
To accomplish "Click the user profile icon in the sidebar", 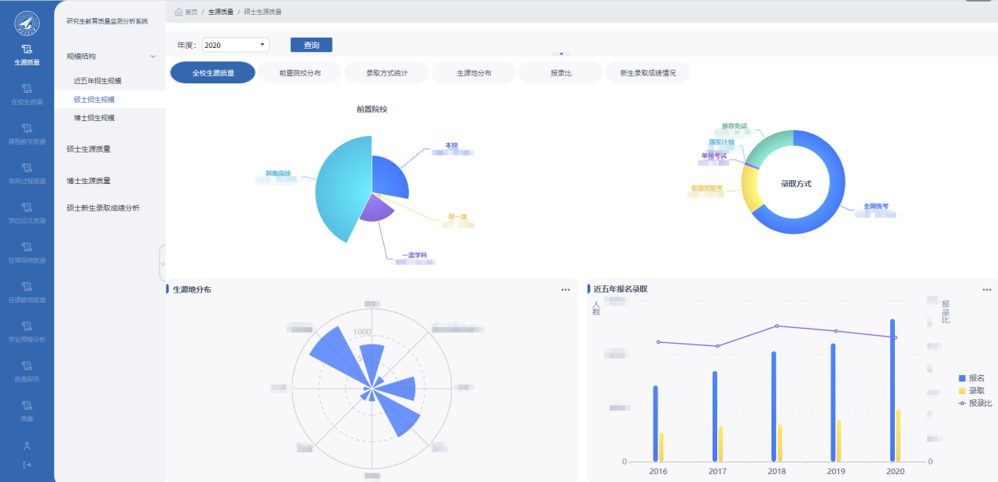I will point(27,446).
